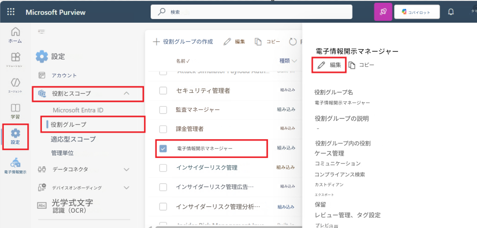
Task: Open 種類 column filter dropdown
Action: (288, 61)
